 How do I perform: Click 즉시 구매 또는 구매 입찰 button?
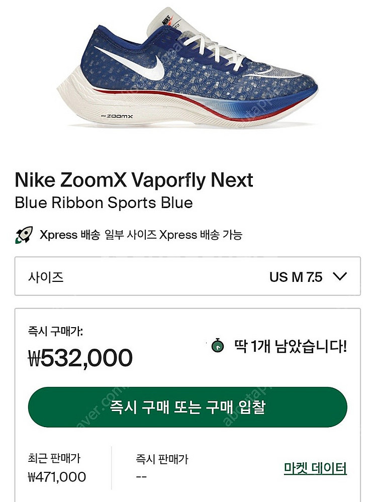pyautogui.click(x=187, y=407)
